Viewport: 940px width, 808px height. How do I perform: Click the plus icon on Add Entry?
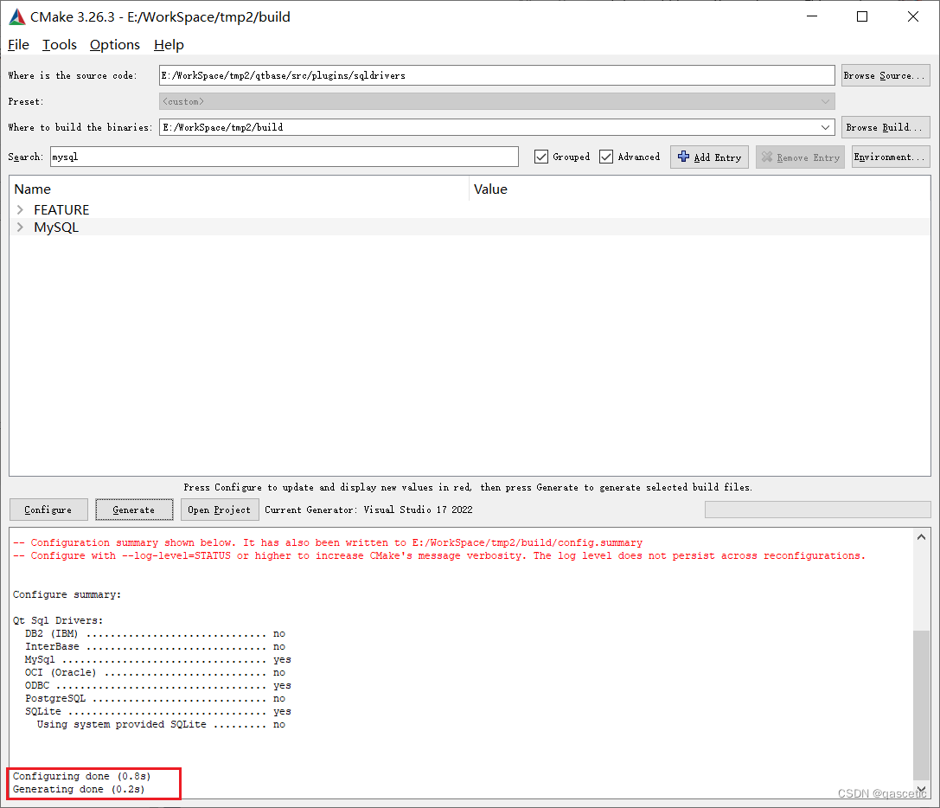pyautogui.click(x=683, y=157)
